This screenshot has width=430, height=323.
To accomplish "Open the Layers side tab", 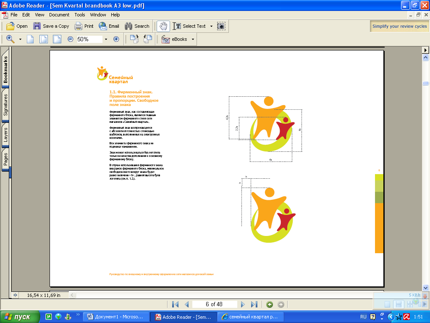I will (x=5, y=135).
